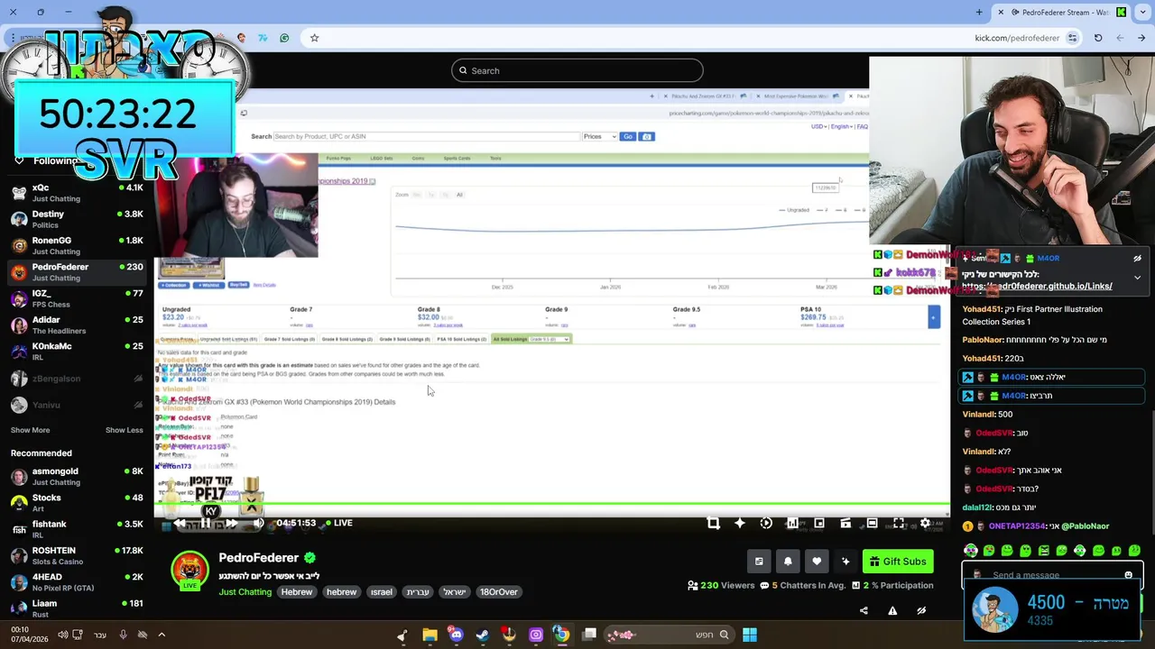
Task: Open the recommended 4HEAD channel
Action: pyautogui.click(x=77, y=581)
